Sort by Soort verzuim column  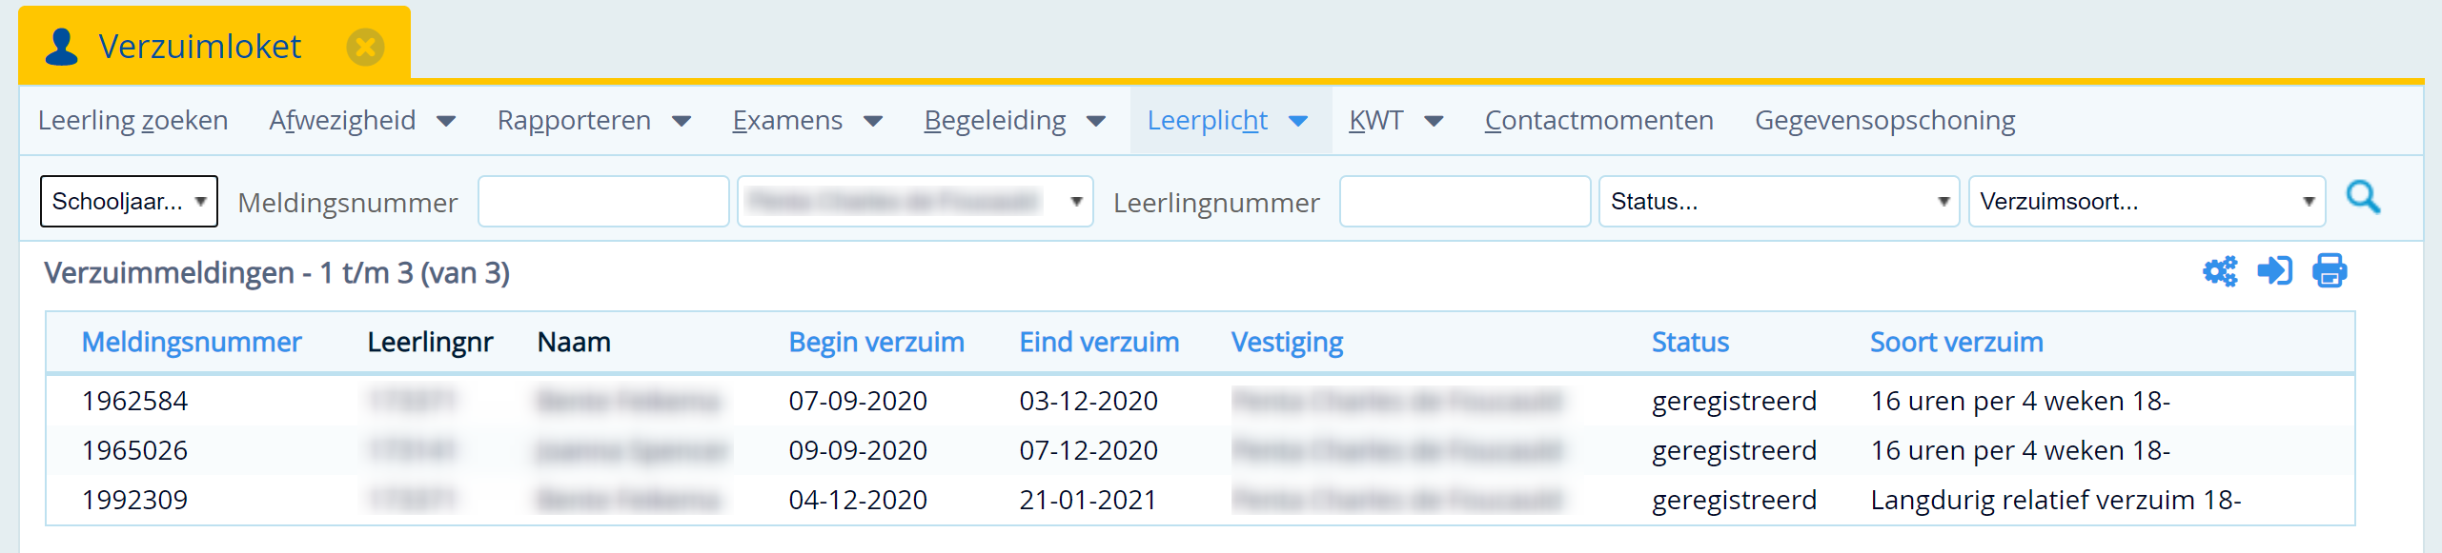tap(1956, 343)
